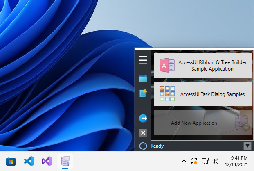This screenshot has width=254, height=171.
Task: Click the refresh sync icon beside Ready
Action: 143,146
